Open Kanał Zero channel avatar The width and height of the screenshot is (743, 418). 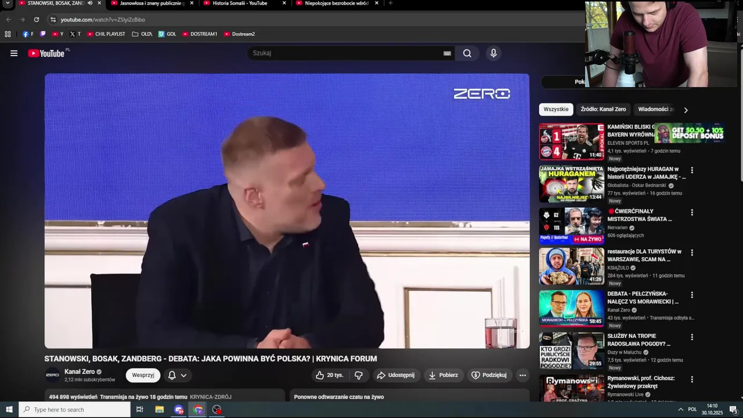click(x=52, y=375)
